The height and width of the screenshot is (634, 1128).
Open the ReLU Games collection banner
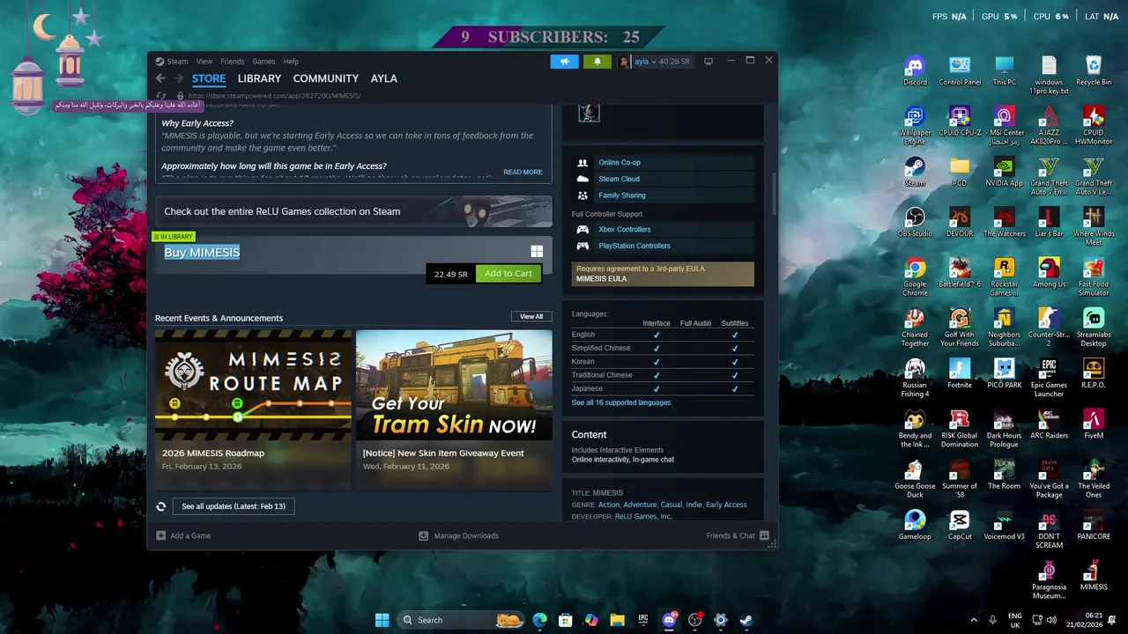click(x=353, y=211)
